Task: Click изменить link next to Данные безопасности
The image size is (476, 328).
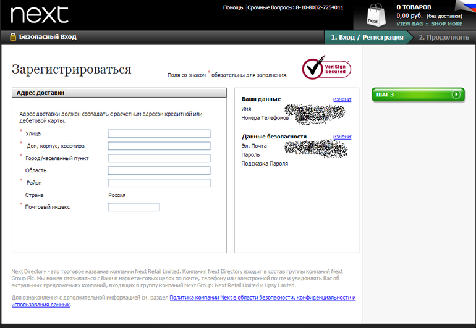Action: click(x=342, y=137)
